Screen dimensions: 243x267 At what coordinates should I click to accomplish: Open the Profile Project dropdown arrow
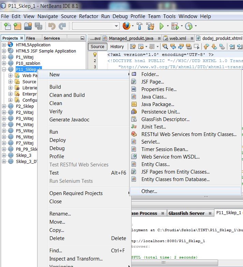click(196, 26)
